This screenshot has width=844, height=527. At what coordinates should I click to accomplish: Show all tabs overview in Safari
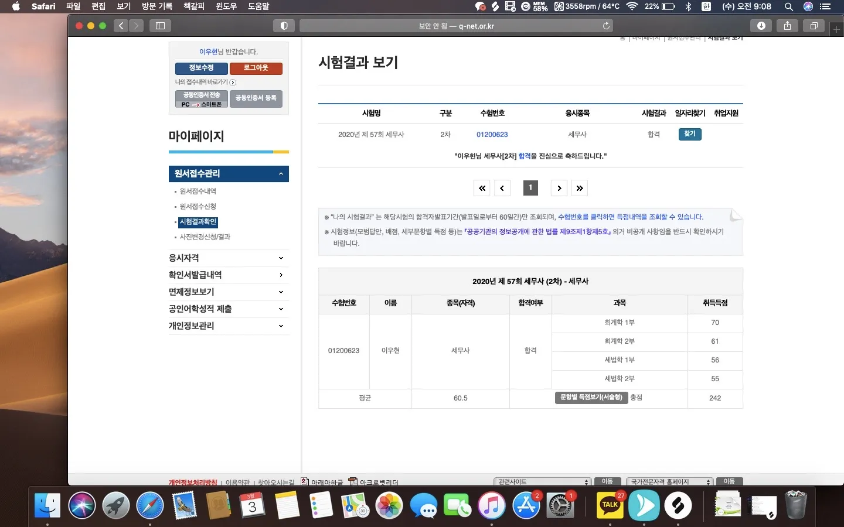click(x=814, y=26)
